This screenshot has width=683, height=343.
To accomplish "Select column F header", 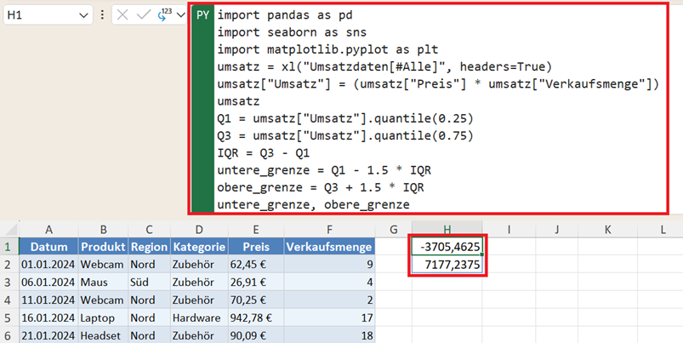I will pos(329,229).
